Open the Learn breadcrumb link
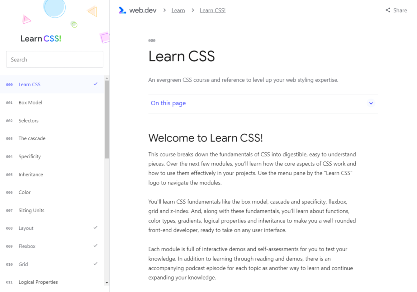This screenshot has width=417, height=292. point(178,10)
